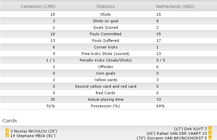Click yellow card icon beside Stephane MBIA
217x140 pixels.
(7, 135)
